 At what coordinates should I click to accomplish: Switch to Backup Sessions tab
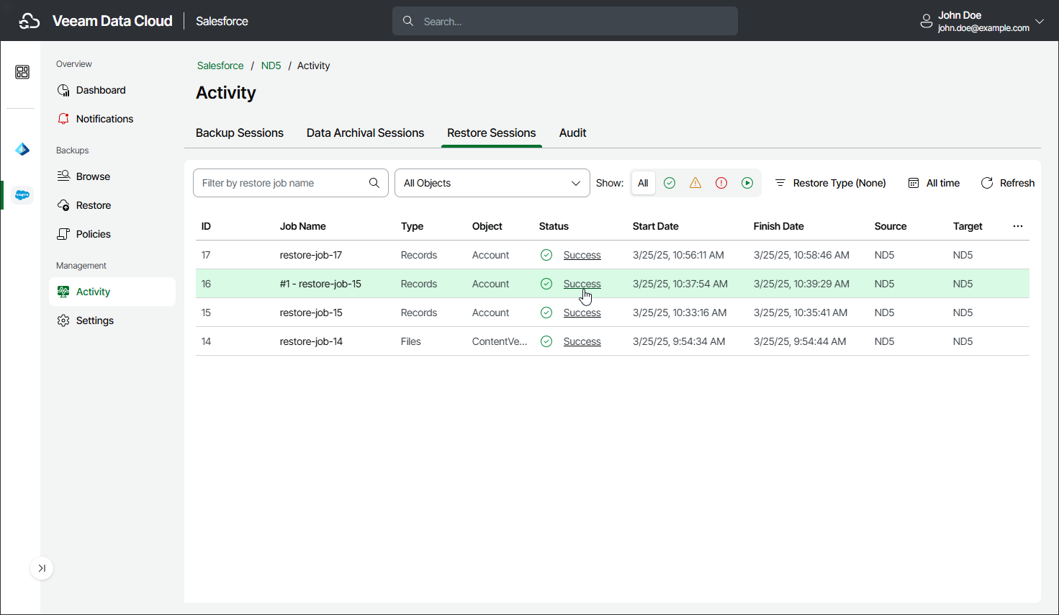click(x=240, y=133)
